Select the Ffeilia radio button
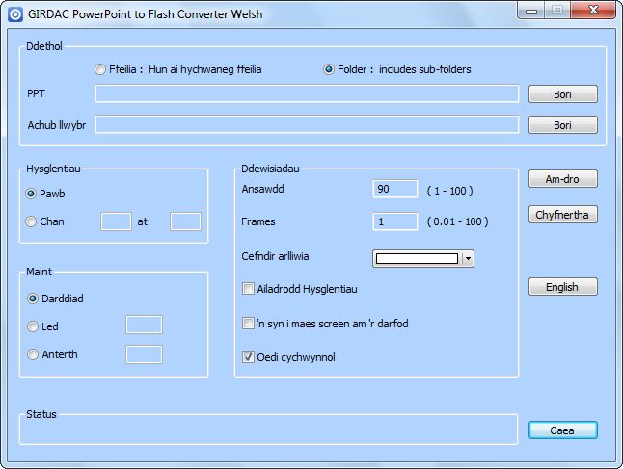This screenshot has width=623, height=469. (x=100, y=69)
